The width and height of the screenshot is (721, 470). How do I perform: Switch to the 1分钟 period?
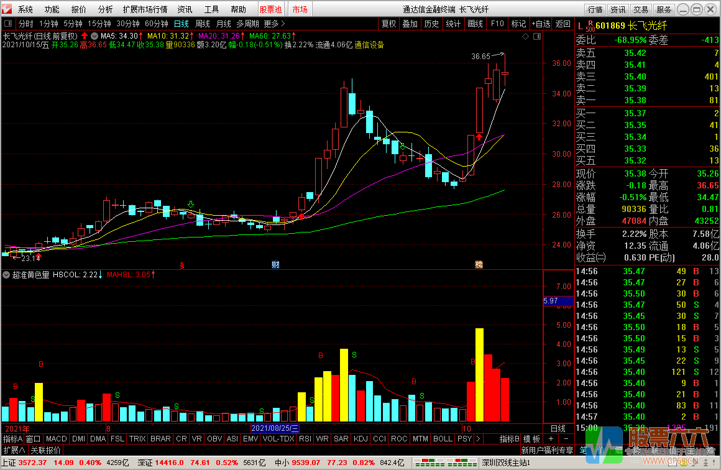point(48,24)
